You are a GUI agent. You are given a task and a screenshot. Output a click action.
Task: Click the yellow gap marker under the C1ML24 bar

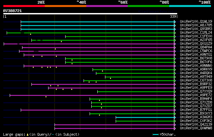tap(30, 34)
